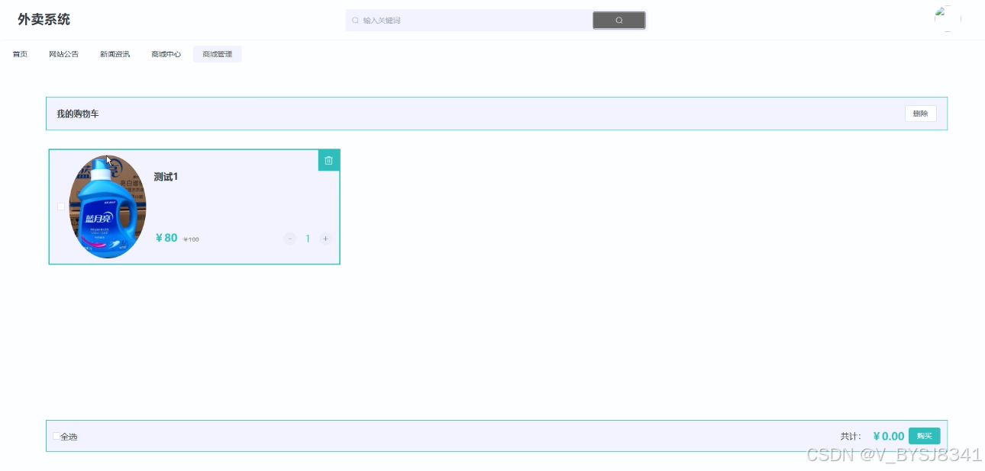
Task: Go to 首页 in the navigation bar
Action: pos(20,54)
